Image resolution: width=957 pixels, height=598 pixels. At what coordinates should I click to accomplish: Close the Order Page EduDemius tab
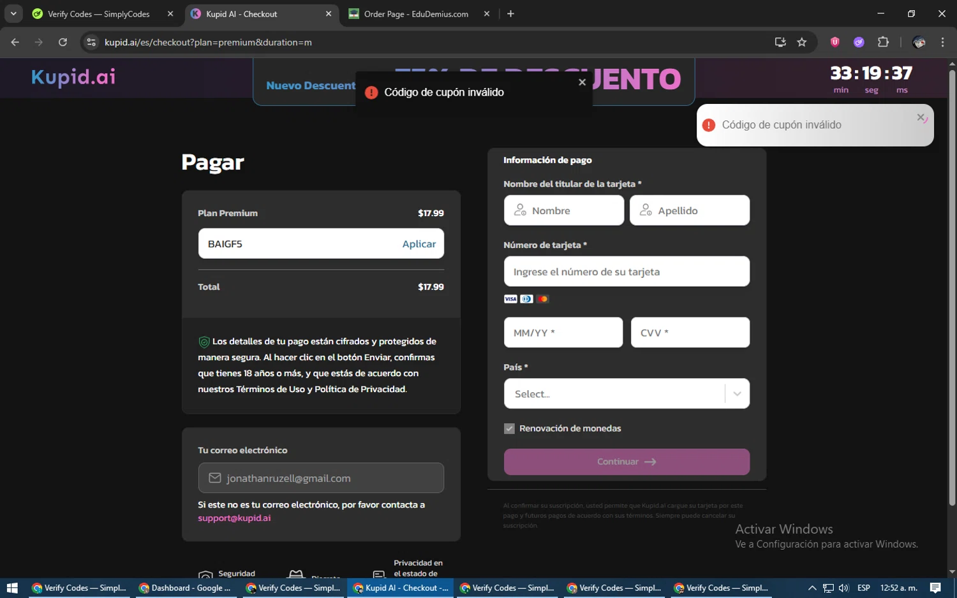487,14
